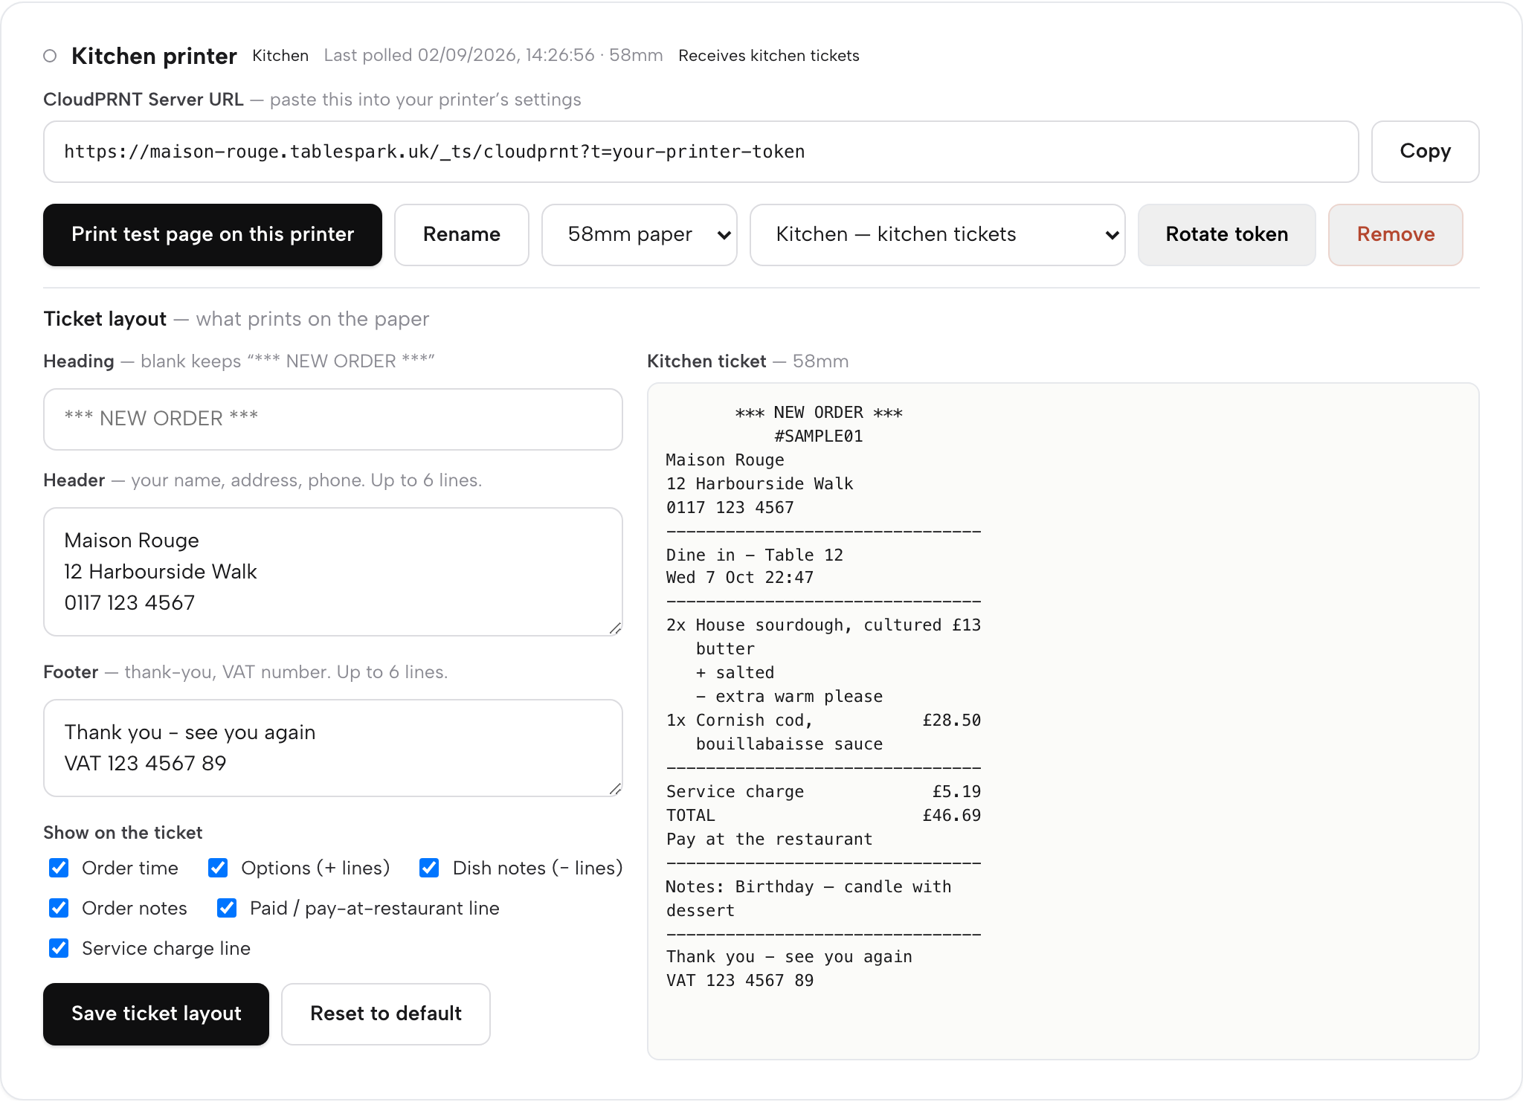Disable the Order notes checkbox
The image size is (1523, 1102).
click(59, 908)
